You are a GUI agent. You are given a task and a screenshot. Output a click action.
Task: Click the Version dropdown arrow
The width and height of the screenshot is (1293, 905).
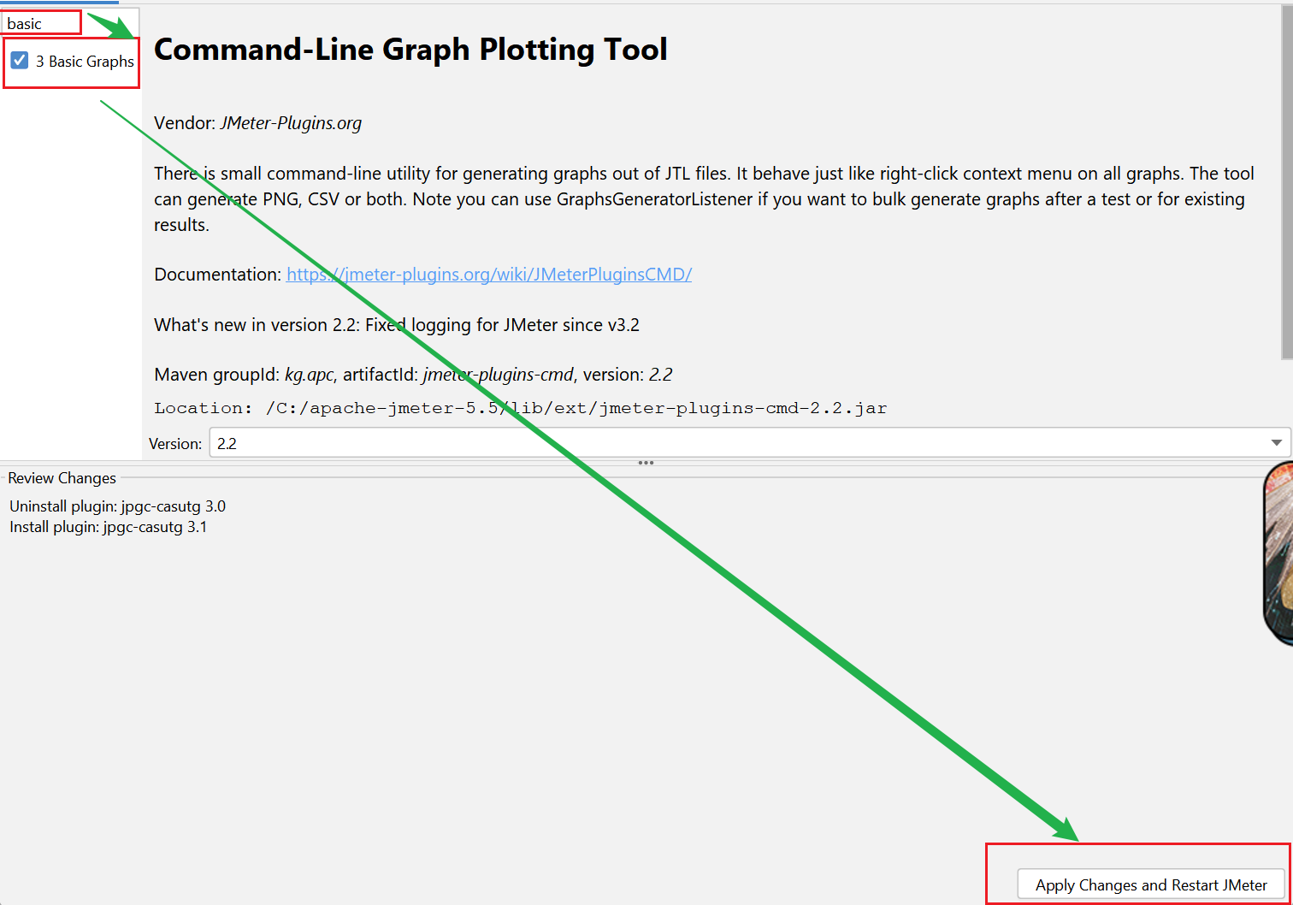click(1276, 443)
